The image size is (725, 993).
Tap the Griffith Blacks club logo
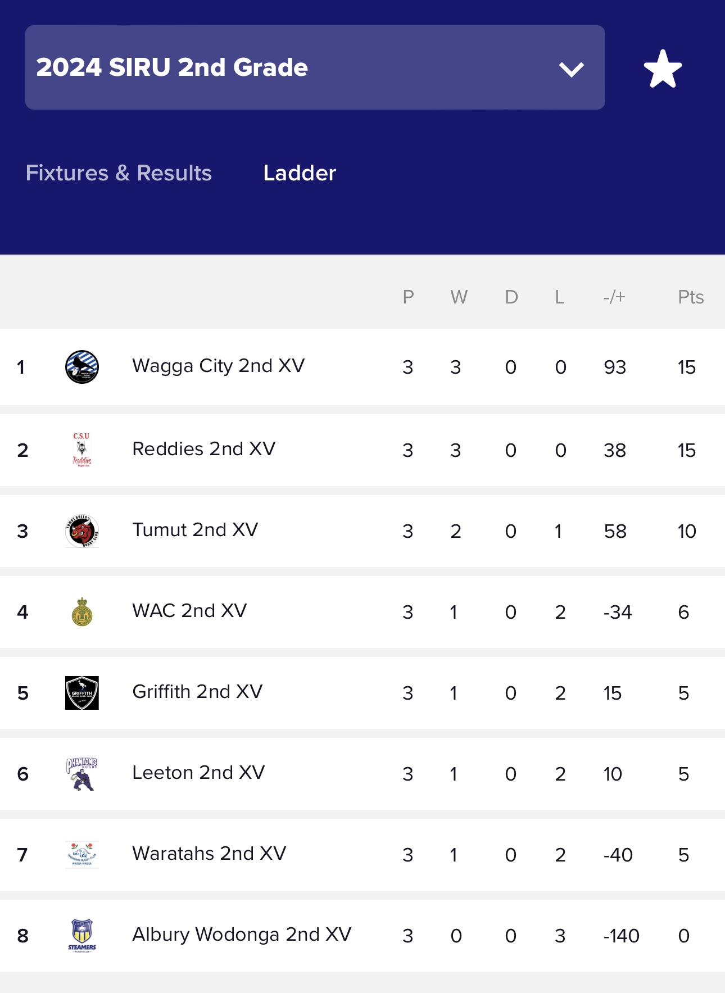pyautogui.click(x=82, y=693)
